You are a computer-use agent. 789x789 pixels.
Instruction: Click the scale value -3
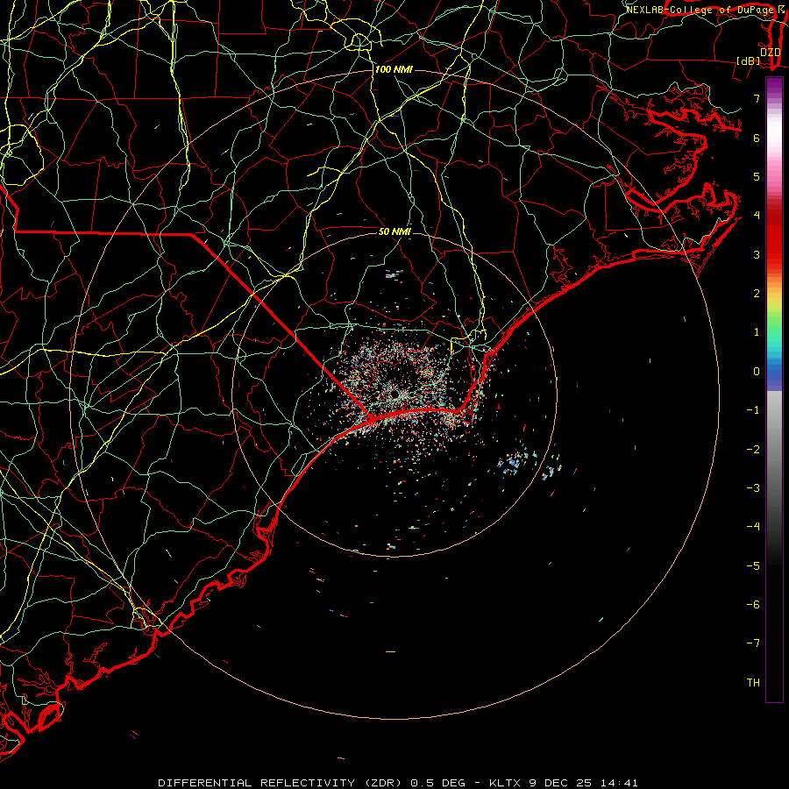coord(753,488)
